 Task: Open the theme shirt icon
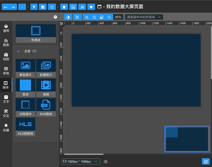64,7
